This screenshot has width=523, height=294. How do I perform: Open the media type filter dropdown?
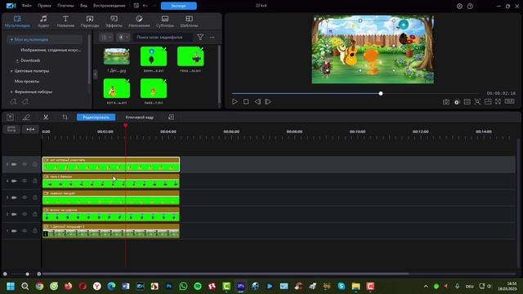pyautogui.click(x=123, y=38)
